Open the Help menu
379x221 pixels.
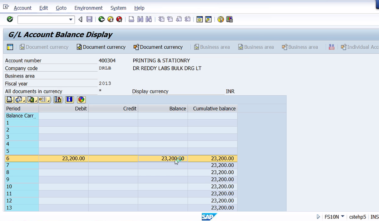(139, 8)
